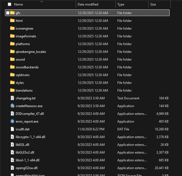Select the file name iconengines
This screenshot has width=182, height=176.
[x=25, y=29]
